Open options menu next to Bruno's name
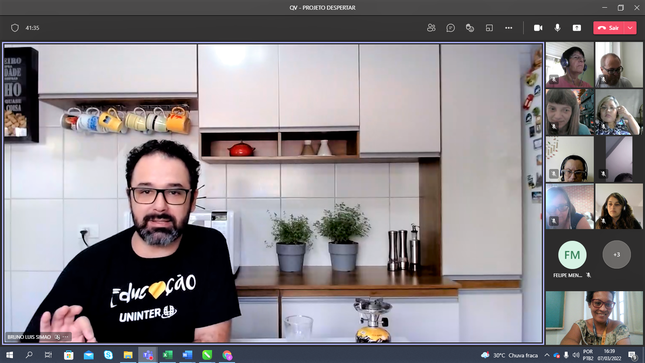 [x=65, y=337]
